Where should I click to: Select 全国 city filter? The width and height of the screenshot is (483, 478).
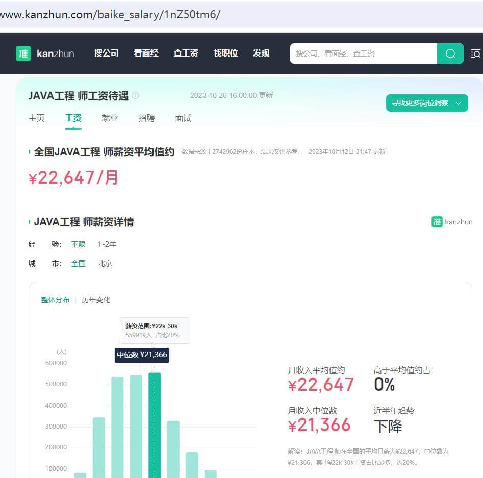[x=78, y=264]
